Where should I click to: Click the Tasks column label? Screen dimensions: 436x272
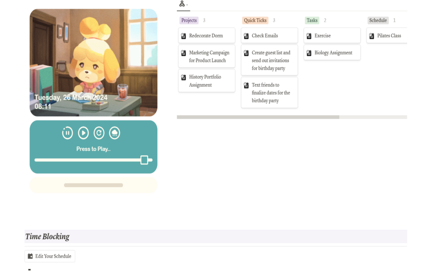coord(312,20)
